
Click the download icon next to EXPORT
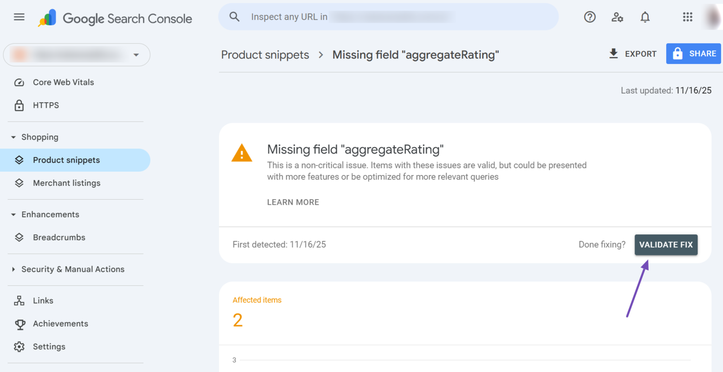(x=613, y=53)
